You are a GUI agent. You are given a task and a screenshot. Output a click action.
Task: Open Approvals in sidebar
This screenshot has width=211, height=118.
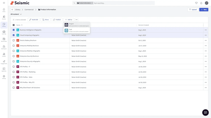point(4,69)
